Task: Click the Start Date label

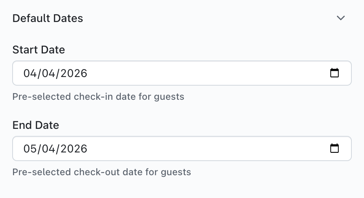Action: (39, 50)
